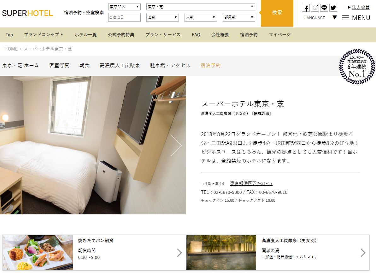Click the hot spring bath thumbnail
The width and height of the screenshot is (376, 275).
(221, 253)
